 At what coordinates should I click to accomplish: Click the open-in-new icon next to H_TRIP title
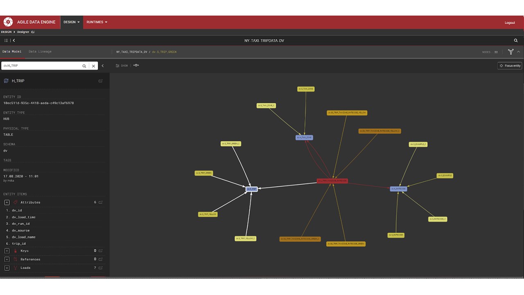(100, 81)
